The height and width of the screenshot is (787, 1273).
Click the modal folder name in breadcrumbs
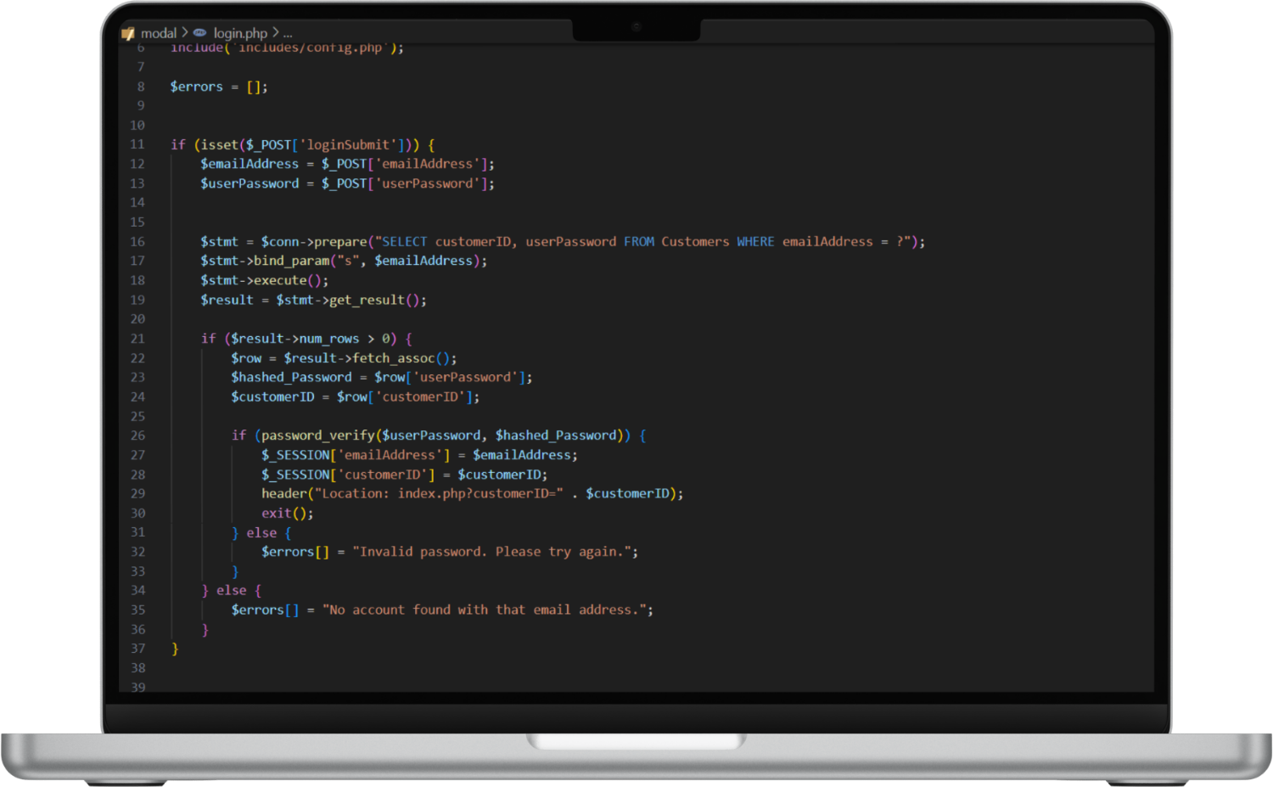tap(160, 33)
